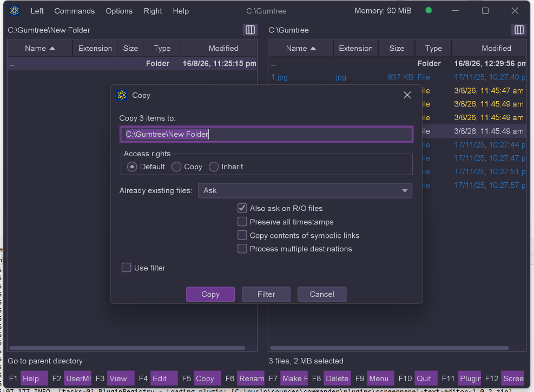The height and width of the screenshot is (392, 534).
Task: Click F10 Quit function key button
Action: click(x=426, y=378)
